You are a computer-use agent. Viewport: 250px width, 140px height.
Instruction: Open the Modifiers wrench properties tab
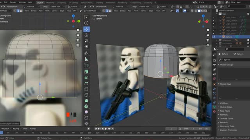coord(214,89)
